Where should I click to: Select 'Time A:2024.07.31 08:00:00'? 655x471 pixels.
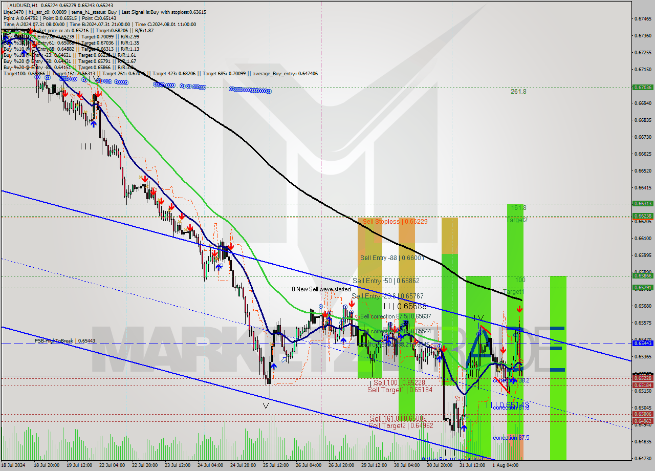35,24
